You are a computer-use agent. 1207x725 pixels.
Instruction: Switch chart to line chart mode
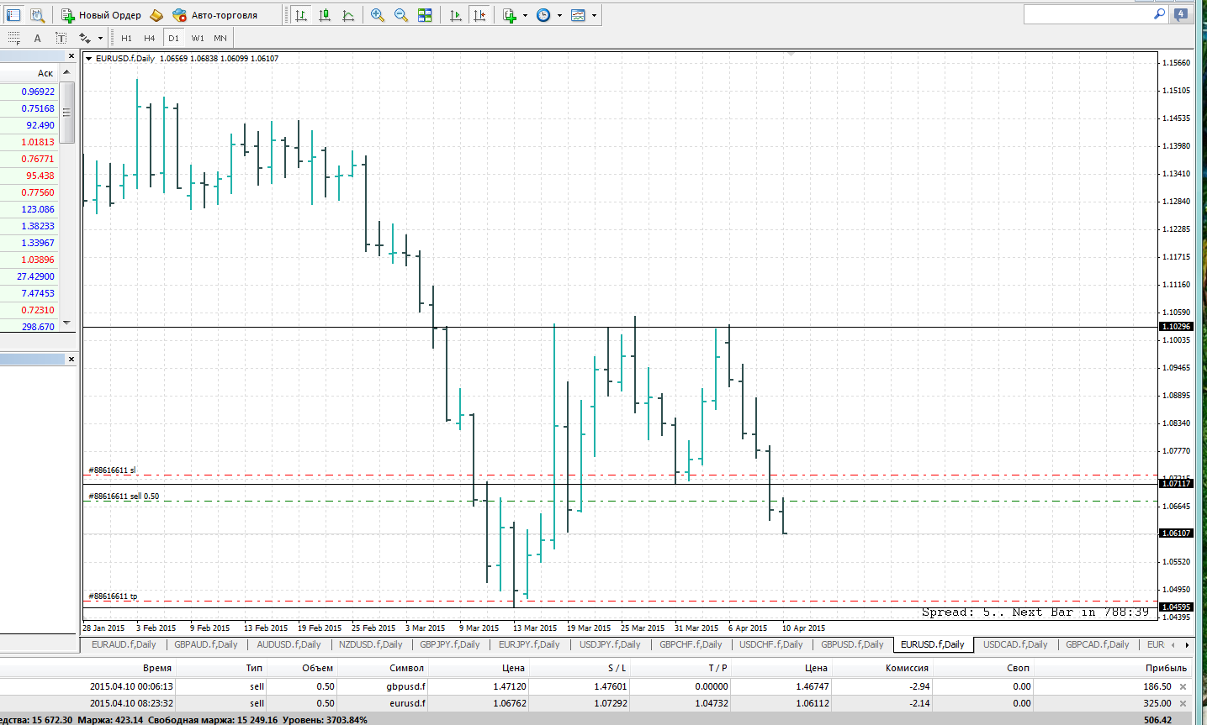[348, 15]
